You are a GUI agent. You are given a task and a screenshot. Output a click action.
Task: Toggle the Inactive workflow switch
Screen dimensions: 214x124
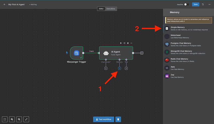[187, 5]
